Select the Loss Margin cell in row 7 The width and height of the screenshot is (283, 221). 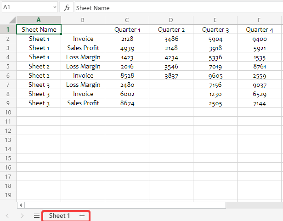pos(83,85)
